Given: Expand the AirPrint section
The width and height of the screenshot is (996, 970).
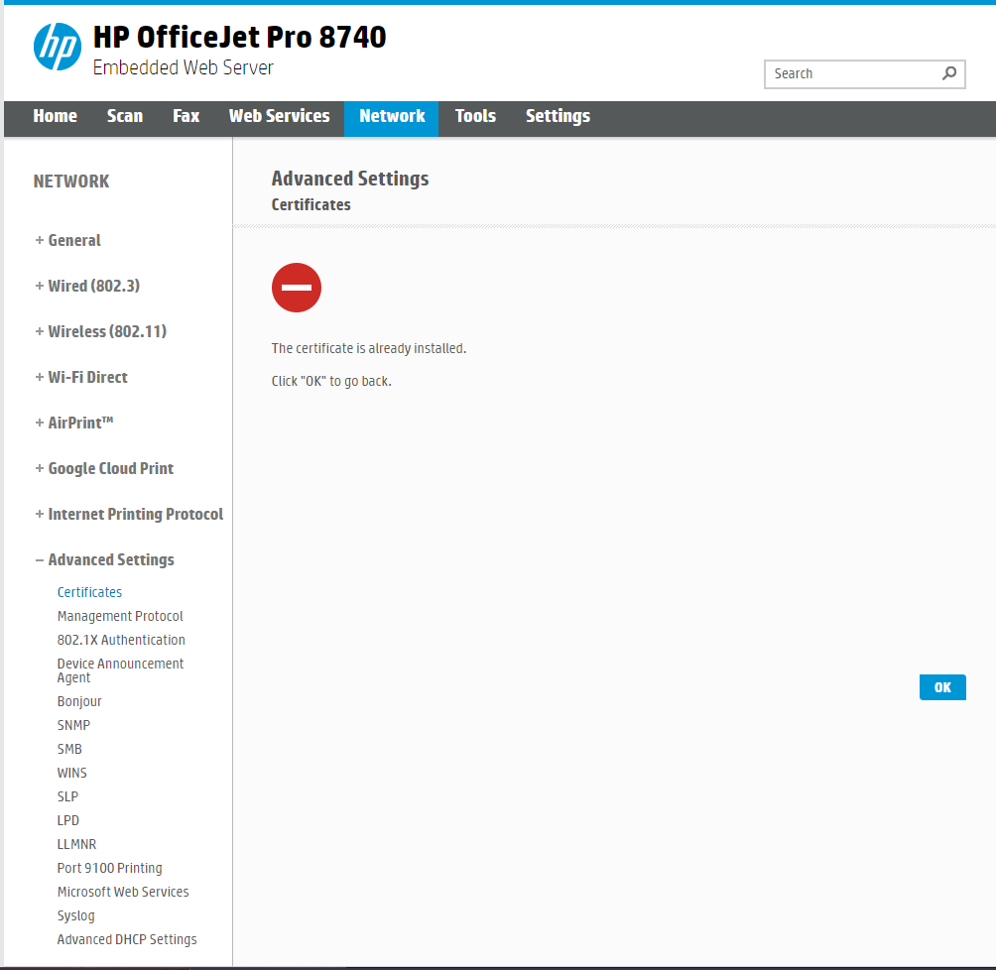Looking at the screenshot, I should 74,423.
